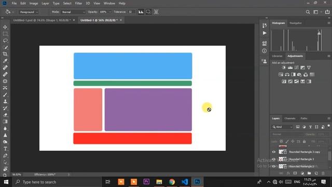Select the Crop tool
This screenshot has height=187, width=332.
[x=5, y=54]
